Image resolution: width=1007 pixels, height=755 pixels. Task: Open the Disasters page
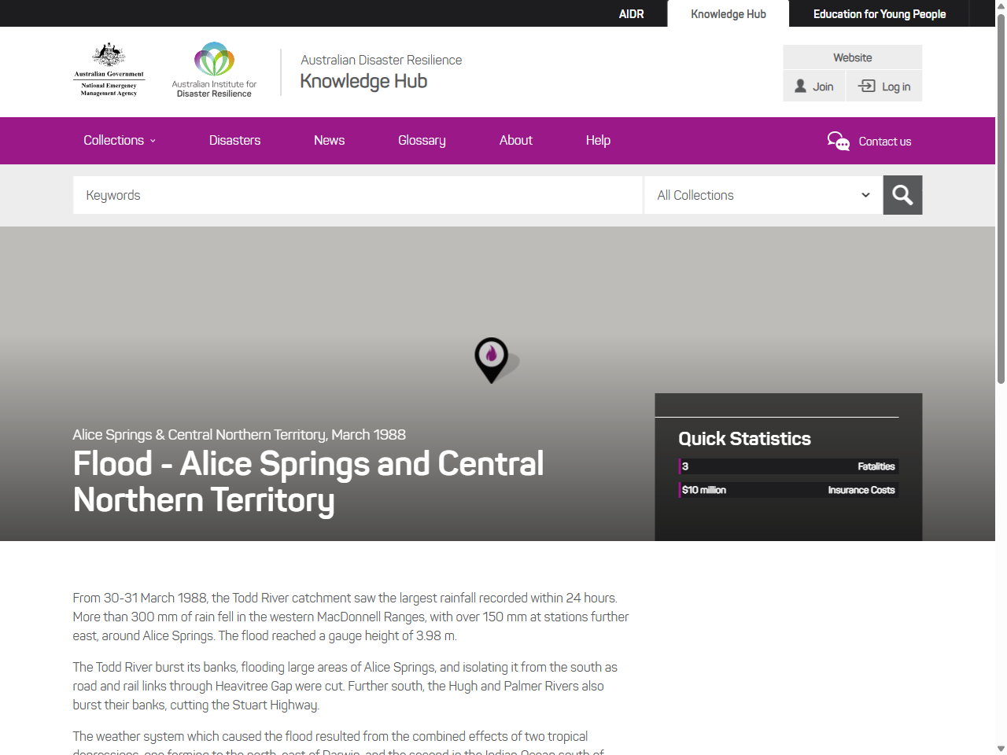(x=234, y=141)
